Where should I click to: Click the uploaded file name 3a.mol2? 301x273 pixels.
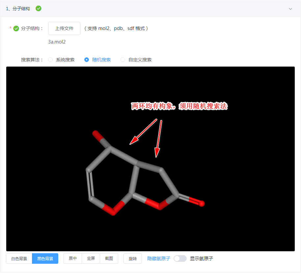[x=57, y=42]
